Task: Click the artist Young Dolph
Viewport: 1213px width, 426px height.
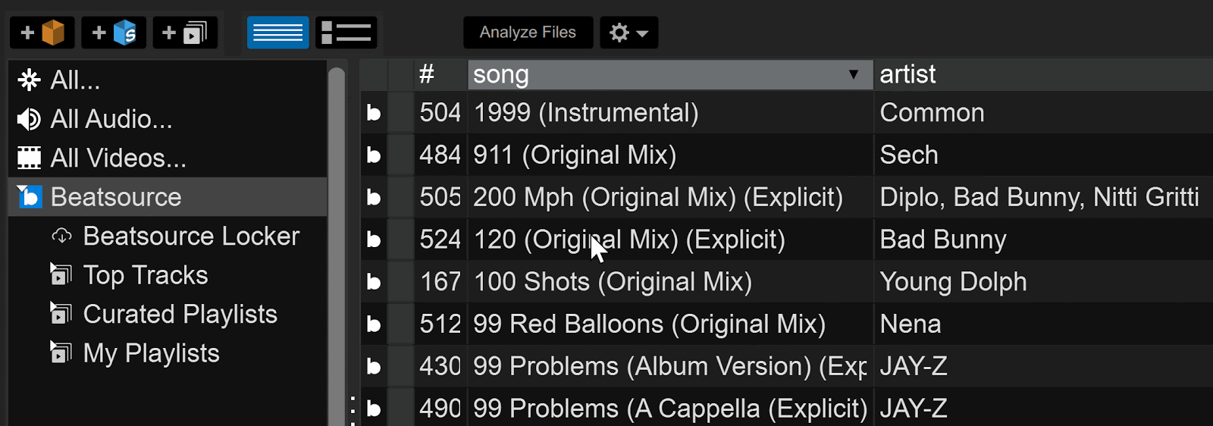Action: (x=953, y=282)
